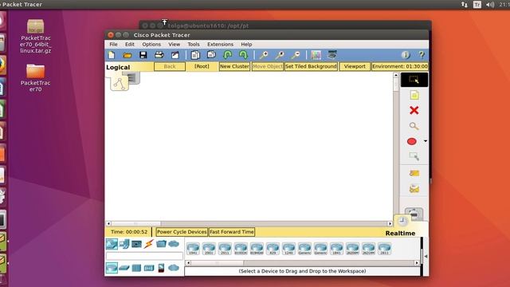Select the Connections lightning bolt category

click(x=149, y=244)
